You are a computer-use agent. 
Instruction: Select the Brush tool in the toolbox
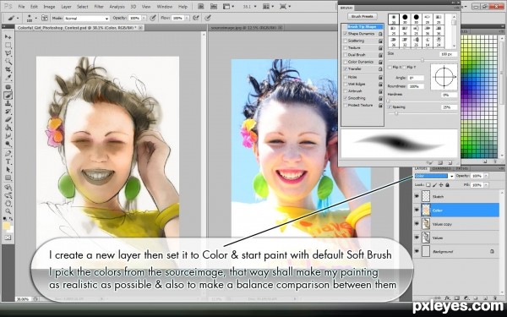8,95
